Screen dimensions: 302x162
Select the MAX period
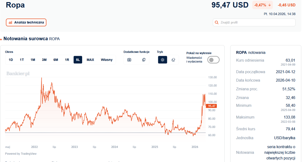tap(90, 60)
